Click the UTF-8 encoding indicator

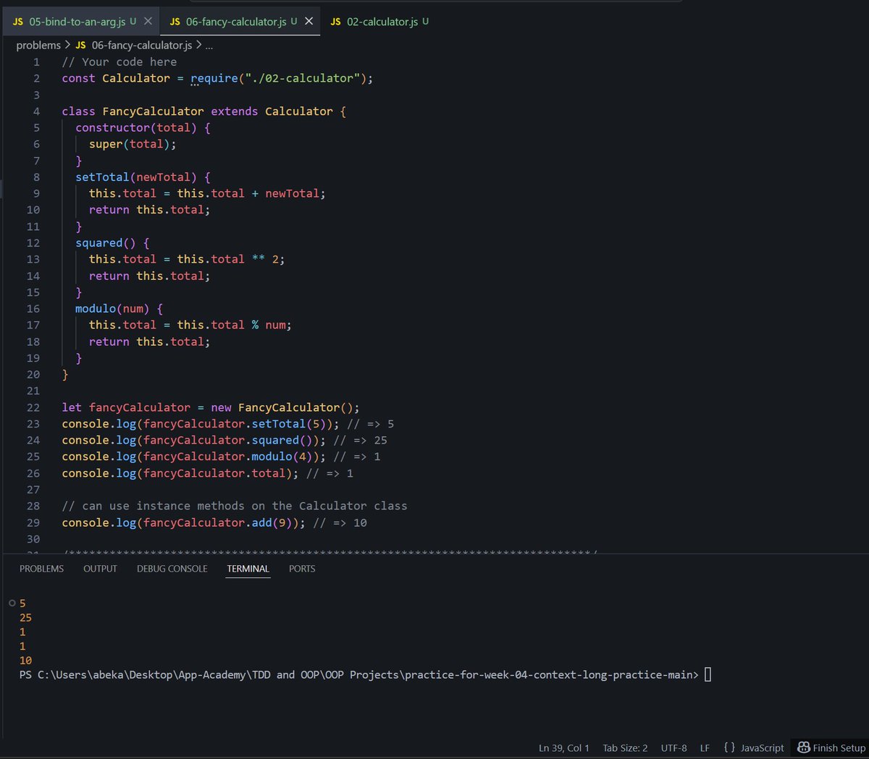673,747
